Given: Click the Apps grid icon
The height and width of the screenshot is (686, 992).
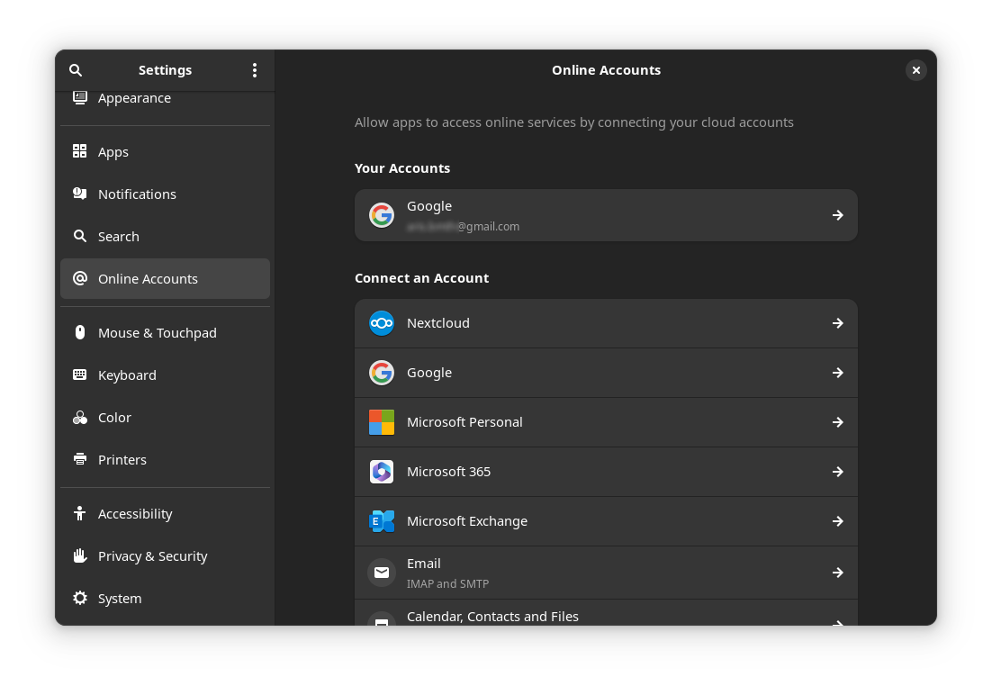Looking at the screenshot, I should 80,151.
